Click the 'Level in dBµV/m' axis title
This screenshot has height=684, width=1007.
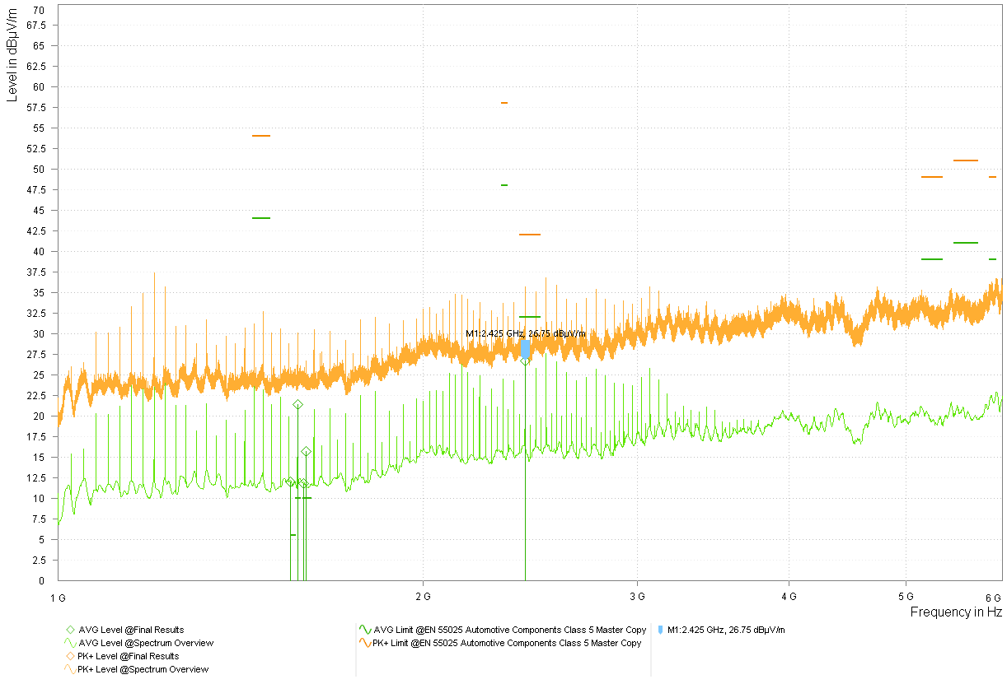point(12,54)
